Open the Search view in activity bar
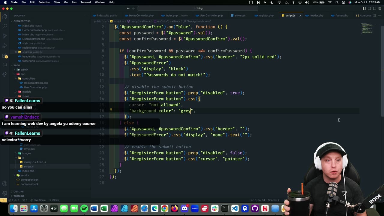Viewport: 384px width, 216px height. pos(5,26)
